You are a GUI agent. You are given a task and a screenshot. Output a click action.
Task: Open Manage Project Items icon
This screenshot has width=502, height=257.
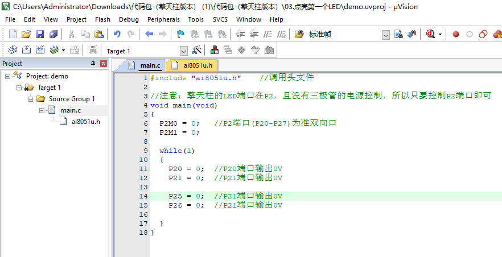(x=215, y=50)
